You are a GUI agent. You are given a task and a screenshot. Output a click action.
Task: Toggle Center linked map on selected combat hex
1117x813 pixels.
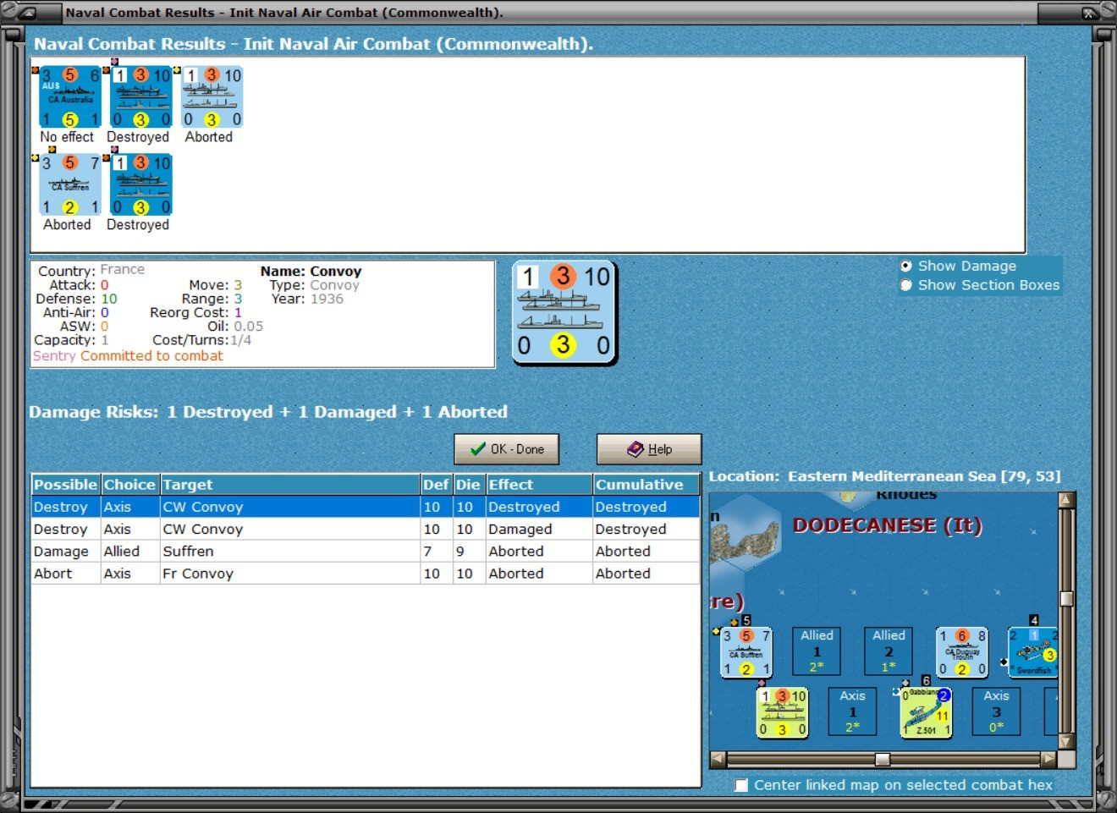tap(741, 785)
